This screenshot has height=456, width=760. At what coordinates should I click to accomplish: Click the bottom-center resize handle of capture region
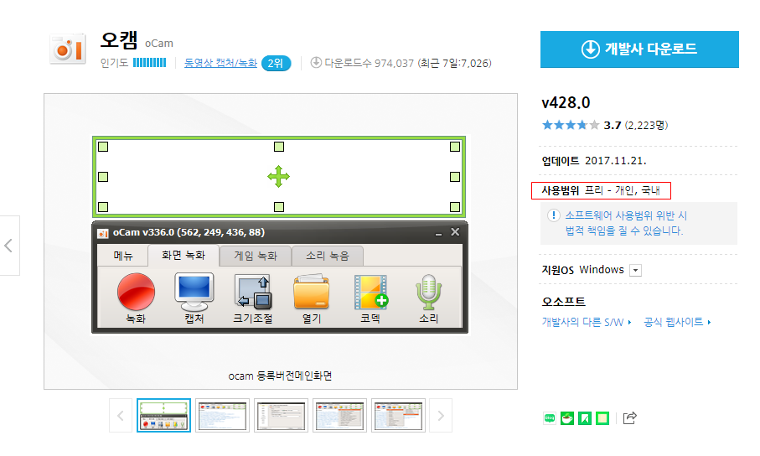tap(279, 207)
